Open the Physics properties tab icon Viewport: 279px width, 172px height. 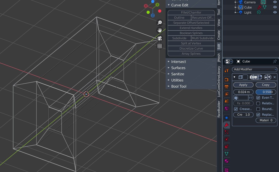coord(226,139)
